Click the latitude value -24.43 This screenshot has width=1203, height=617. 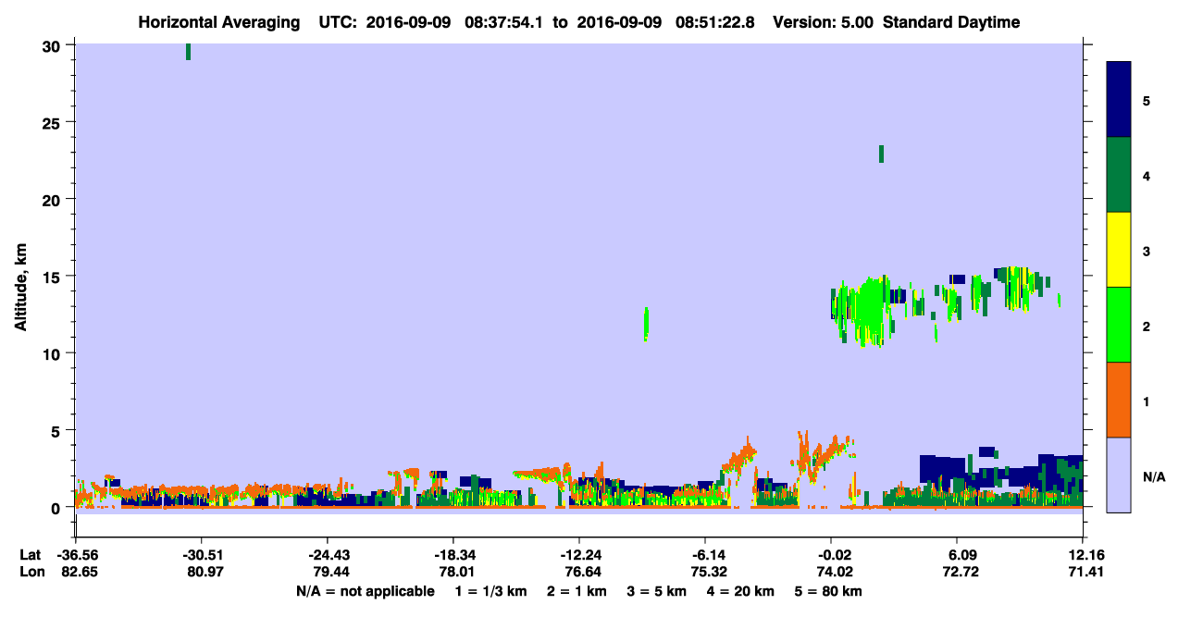[328, 555]
